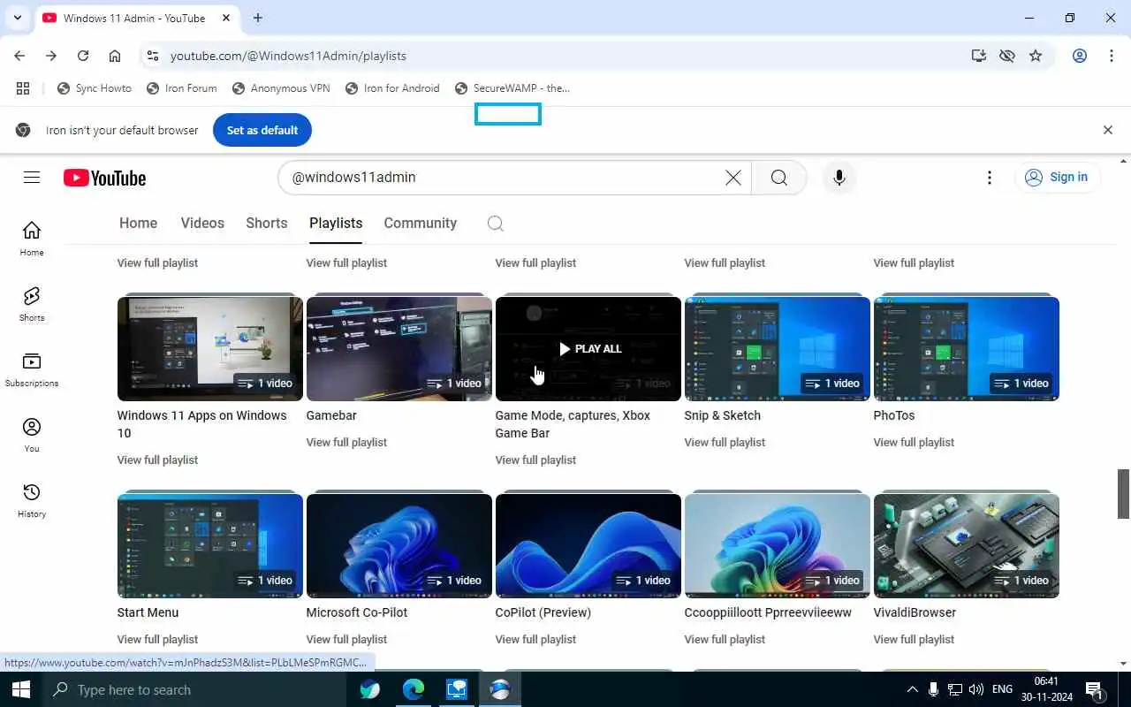Switch to the Community tab
This screenshot has height=707, width=1131.
pyautogui.click(x=421, y=224)
